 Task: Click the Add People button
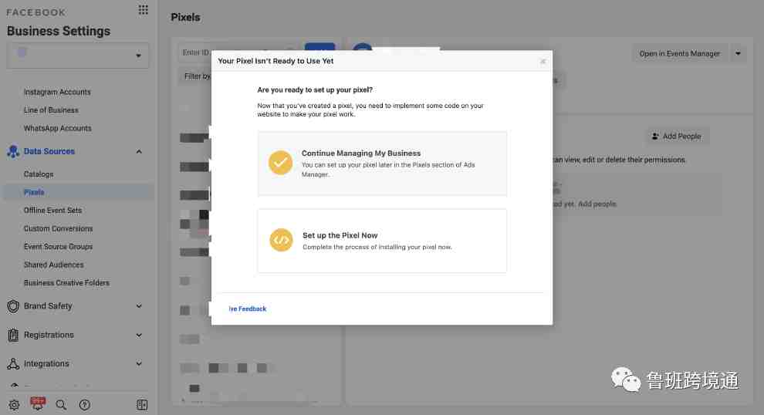pyautogui.click(x=678, y=137)
